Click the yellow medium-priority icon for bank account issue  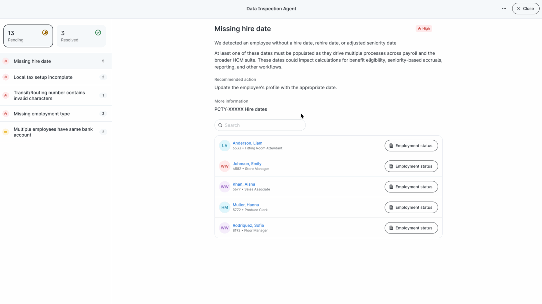[6, 132]
